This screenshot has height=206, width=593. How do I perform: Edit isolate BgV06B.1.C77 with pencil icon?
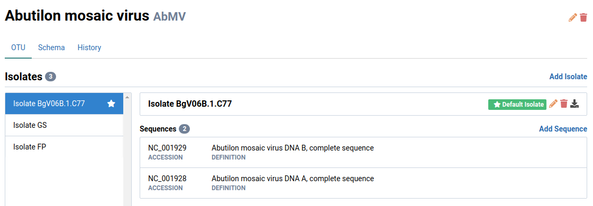[x=553, y=104]
